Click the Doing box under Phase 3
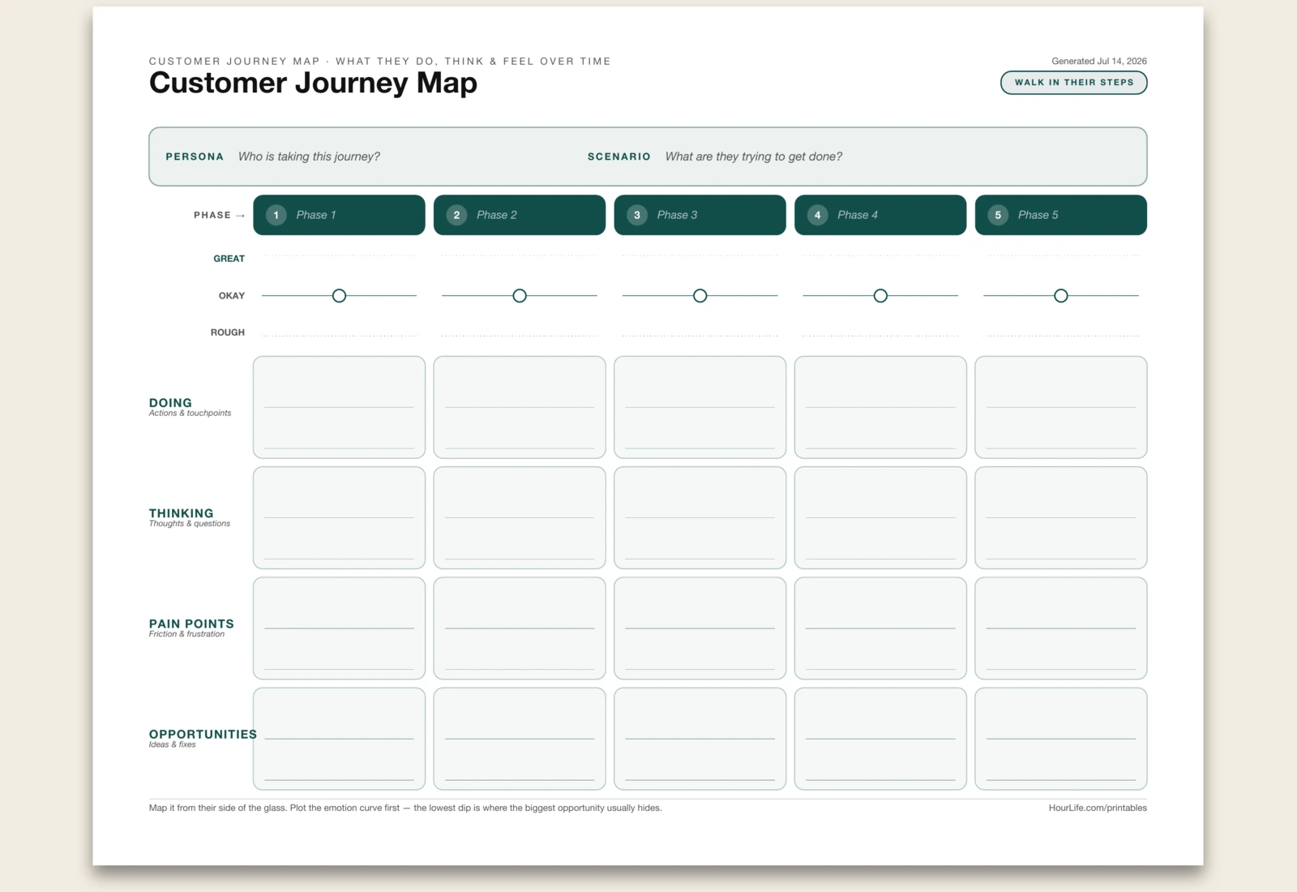 pyautogui.click(x=700, y=407)
